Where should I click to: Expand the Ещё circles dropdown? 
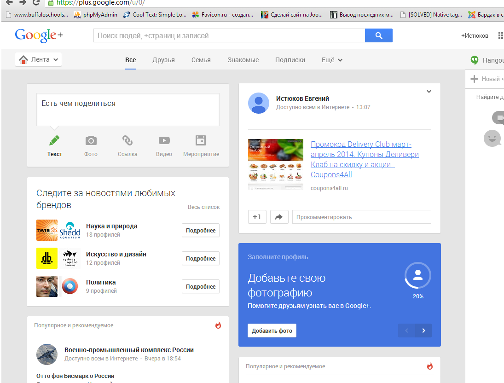(x=332, y=60)
